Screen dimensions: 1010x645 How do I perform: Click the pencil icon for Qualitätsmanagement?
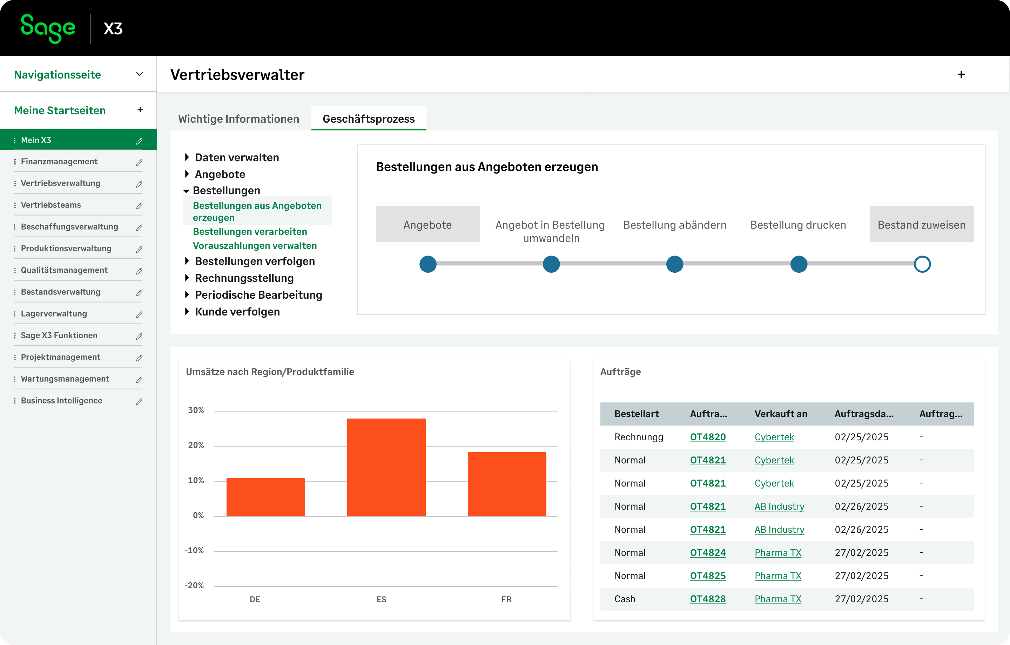click(x=139, y=271)
